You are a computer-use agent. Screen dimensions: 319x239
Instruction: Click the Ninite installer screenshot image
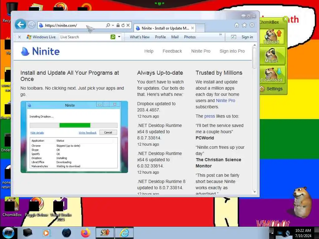pos(74,137)
